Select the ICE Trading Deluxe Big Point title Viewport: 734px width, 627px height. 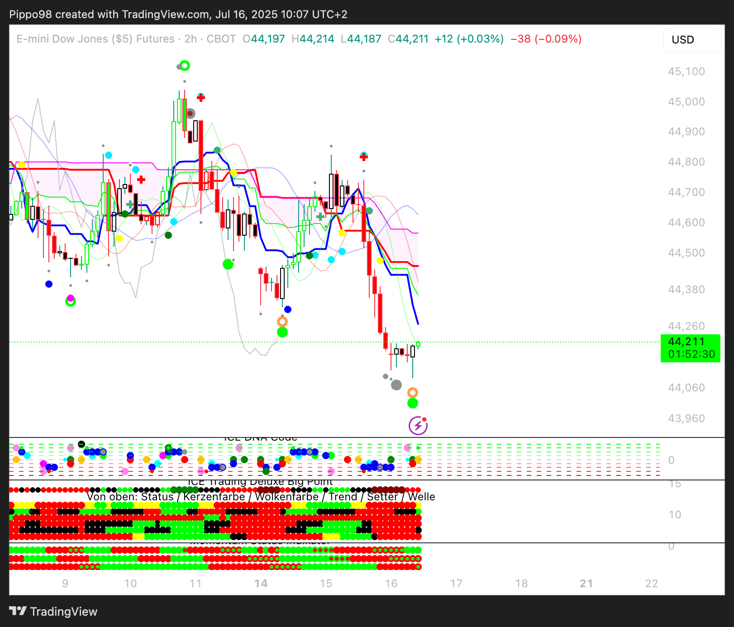point(260,482)
